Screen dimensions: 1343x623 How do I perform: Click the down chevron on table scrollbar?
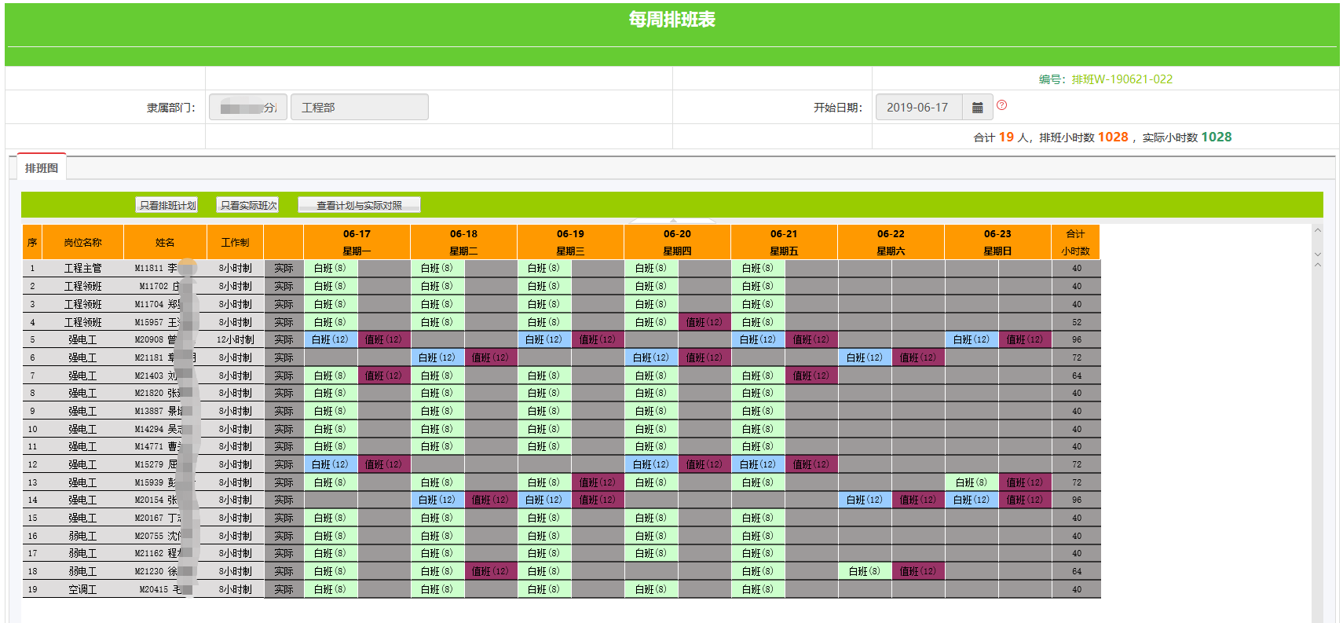click(1318, 255)
